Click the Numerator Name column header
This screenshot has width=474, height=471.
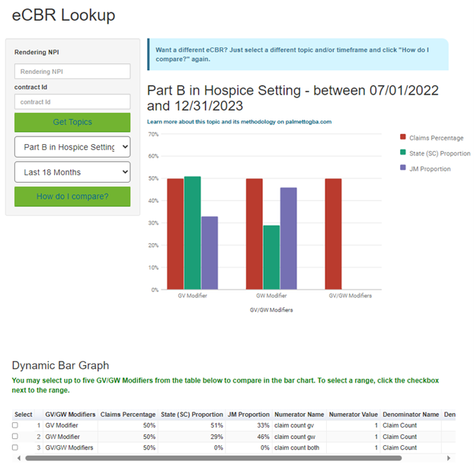click(x=299, y=415)
